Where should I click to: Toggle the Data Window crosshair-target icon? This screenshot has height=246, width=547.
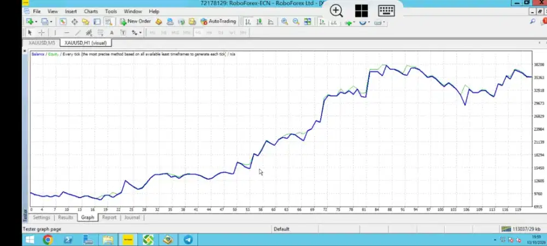74,22
